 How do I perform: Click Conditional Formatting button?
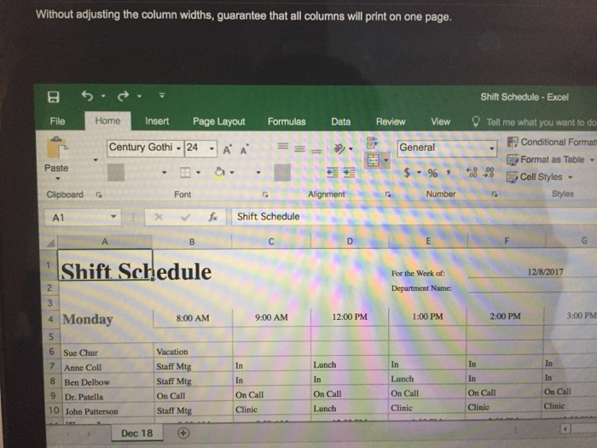pos(552,143)
